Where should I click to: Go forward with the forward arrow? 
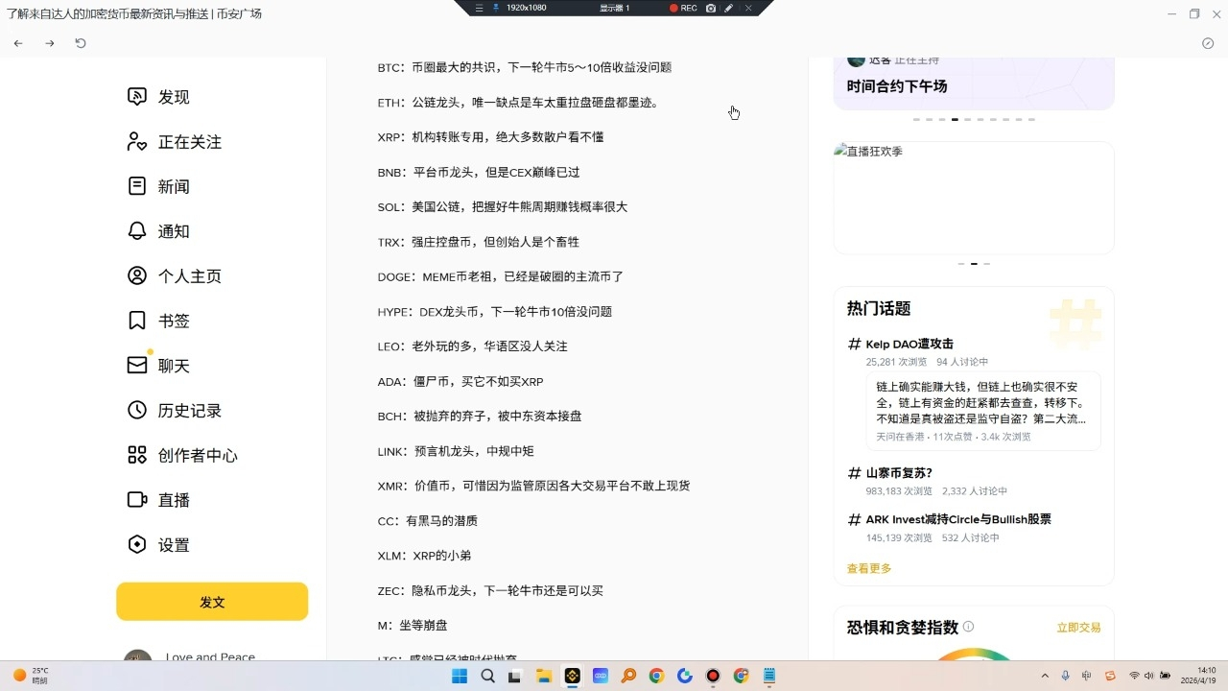pyautogui.click(x=50, y=43)
